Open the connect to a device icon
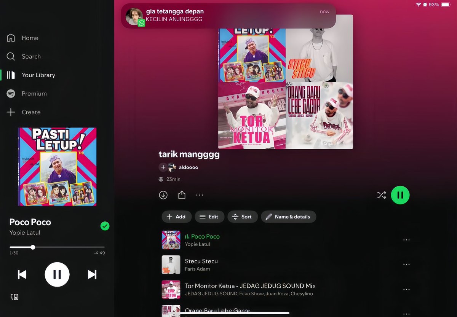Image resolution: width=457 pixels, height=317 pixels. click(x=14, y=297)
